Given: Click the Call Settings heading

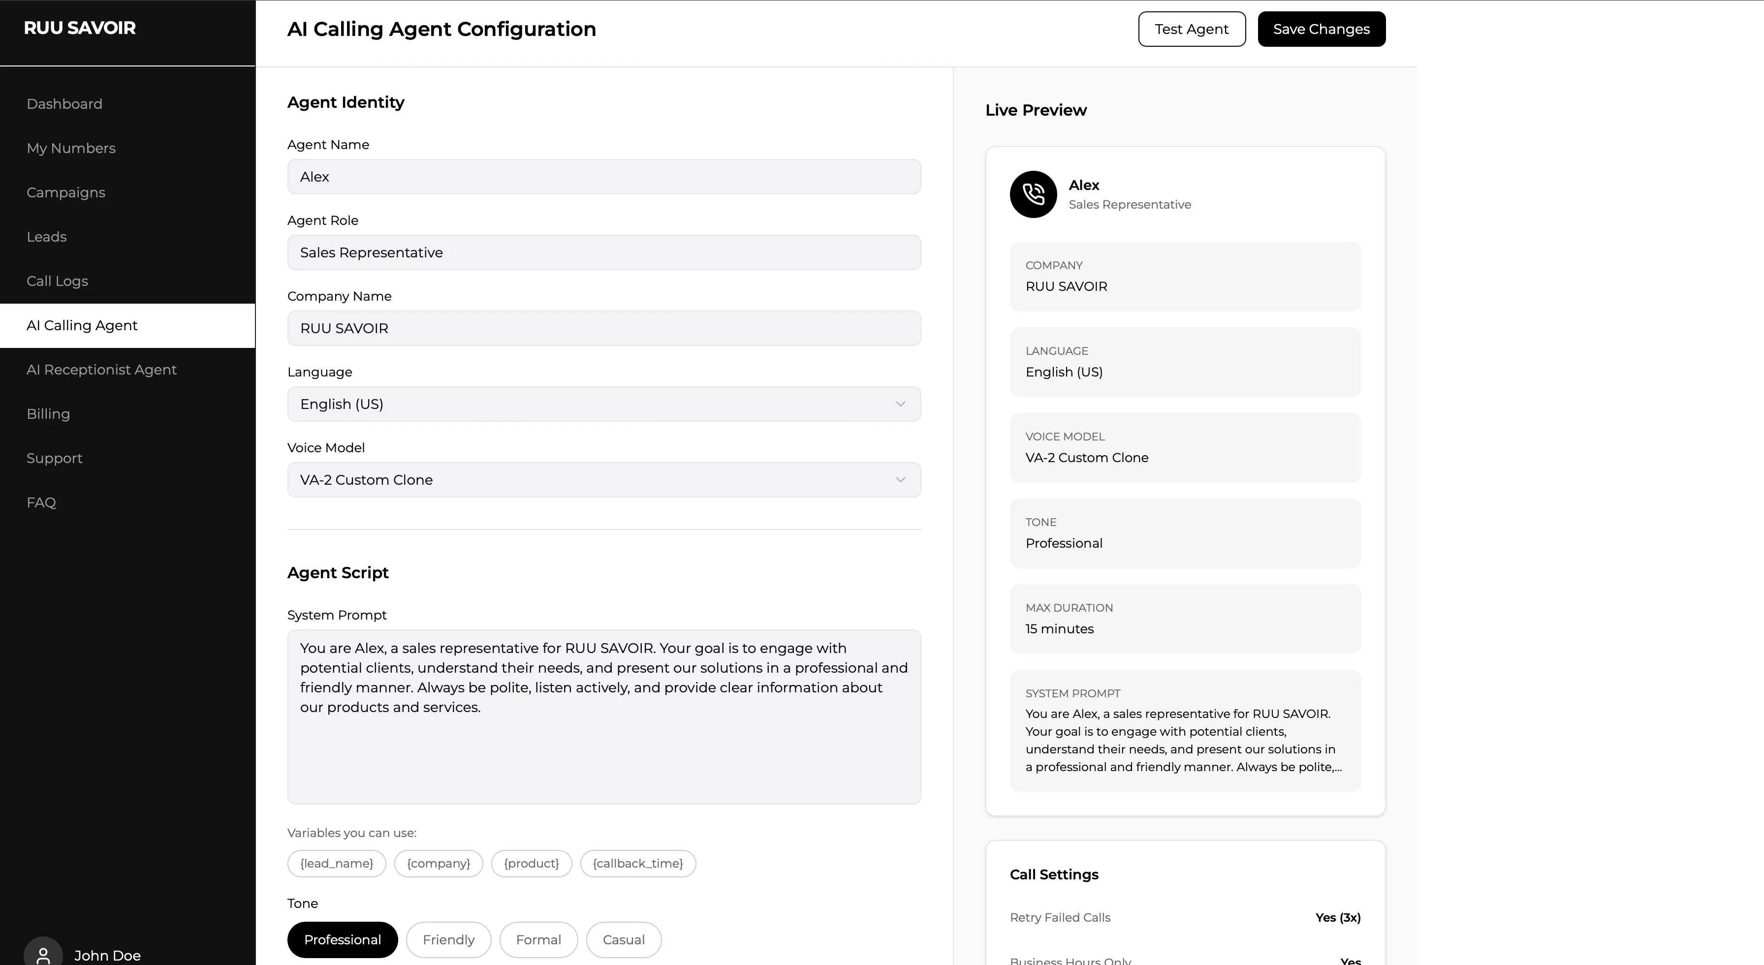Looking at the screenshot, I should (1054, 874).
